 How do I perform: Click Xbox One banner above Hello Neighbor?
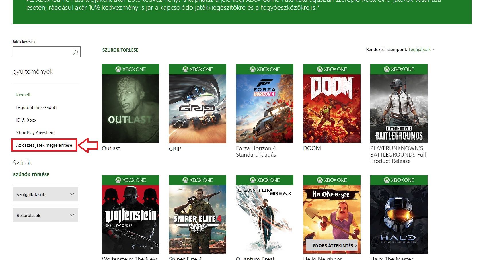point(332,180)
